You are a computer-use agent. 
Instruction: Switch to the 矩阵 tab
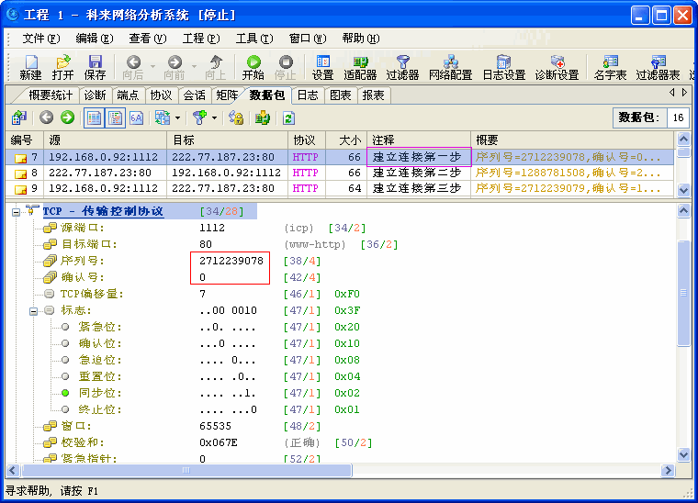pos(227,95)
